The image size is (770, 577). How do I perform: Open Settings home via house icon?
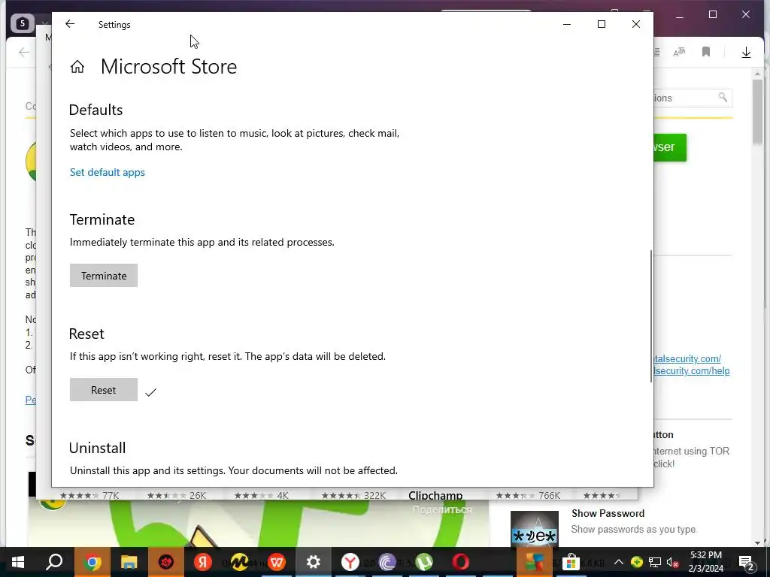pyautogui.click(x=77, y=67)
